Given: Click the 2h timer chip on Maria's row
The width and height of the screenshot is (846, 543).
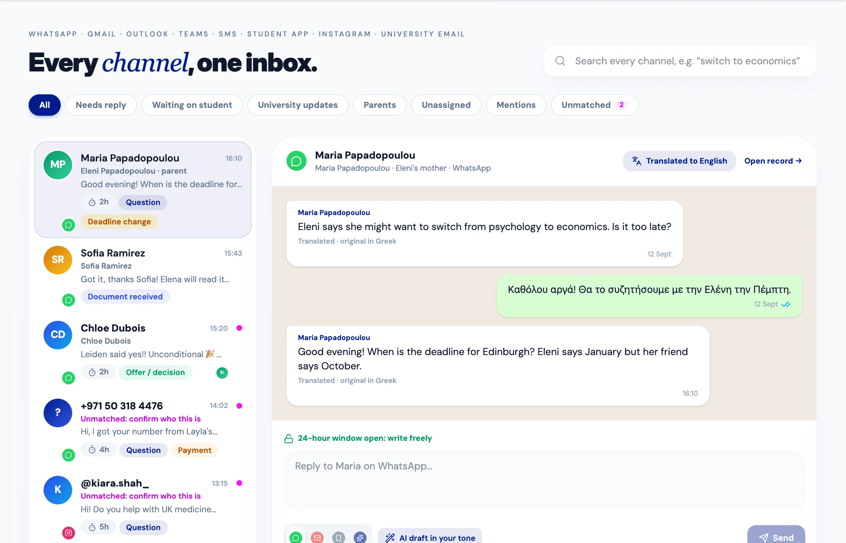Looking at the screenshot, I should pos(98,202).
